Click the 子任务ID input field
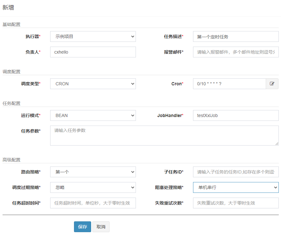This screenshot has height=235, width=281. pyautogui.click(x=236, y=172)
